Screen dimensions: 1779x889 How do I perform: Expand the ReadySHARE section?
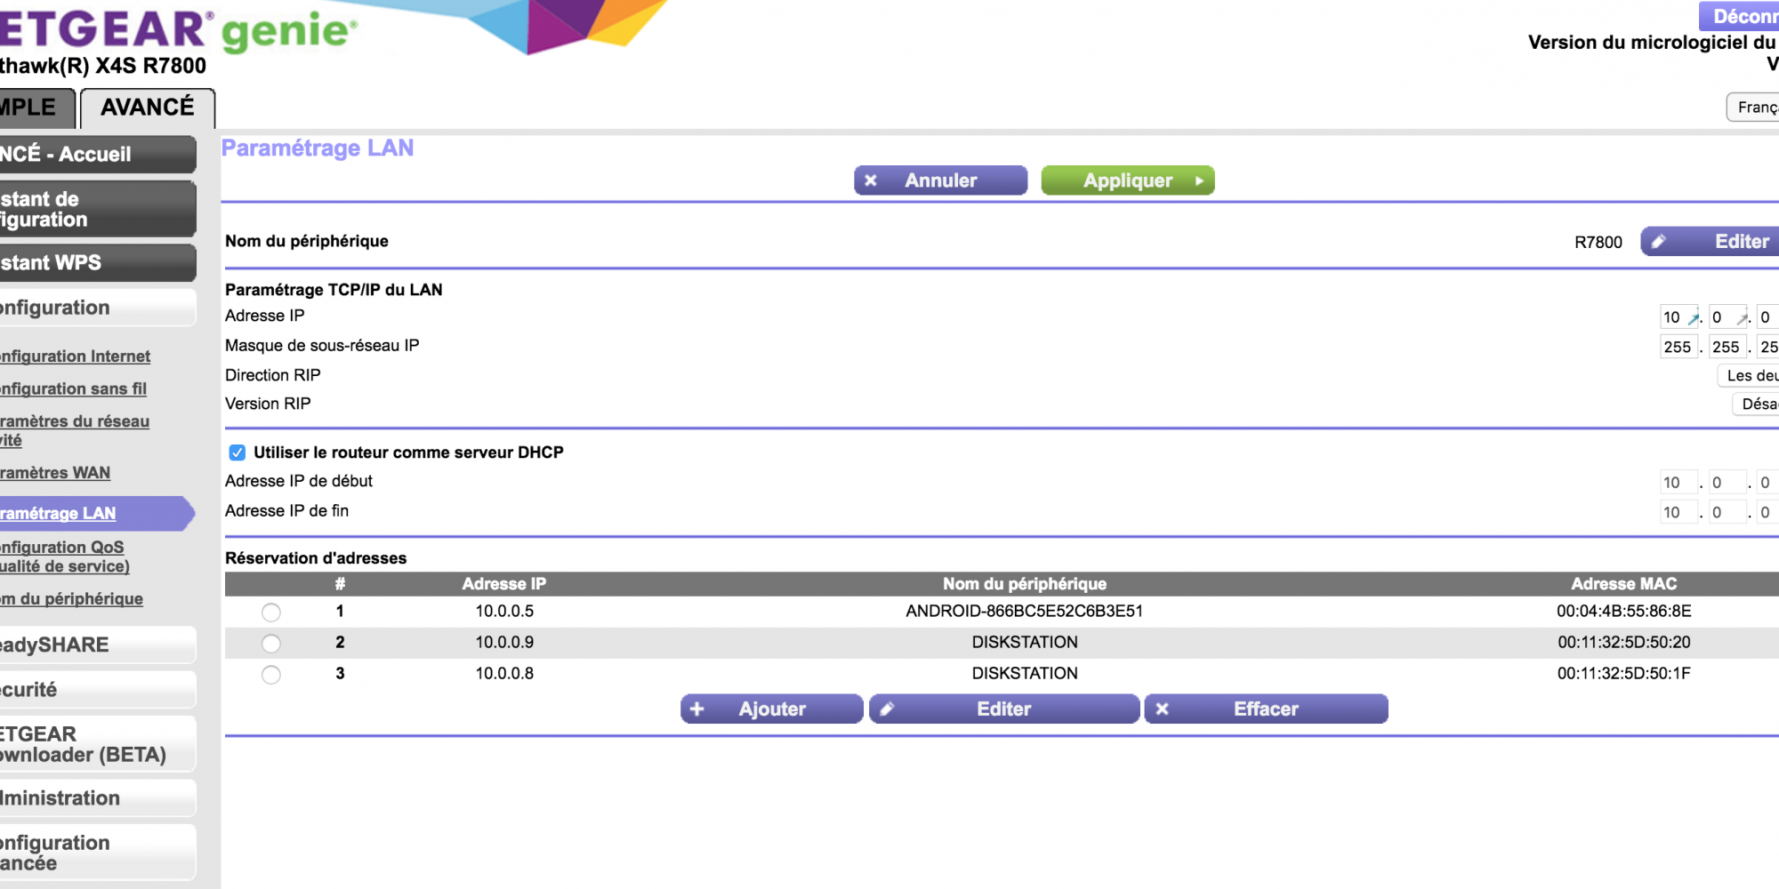point(97,645)
